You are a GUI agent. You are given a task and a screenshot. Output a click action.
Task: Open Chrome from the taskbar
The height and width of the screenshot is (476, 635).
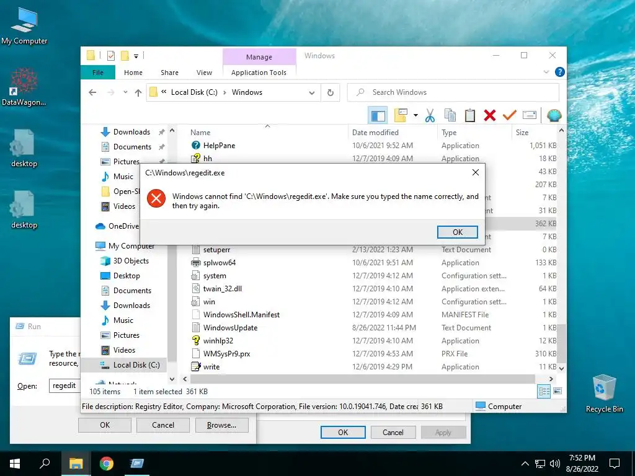coord(107,464)
